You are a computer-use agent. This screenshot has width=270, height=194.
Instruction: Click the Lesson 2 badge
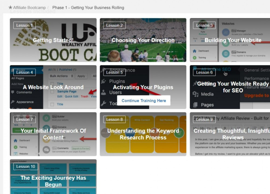click(114, 25)
